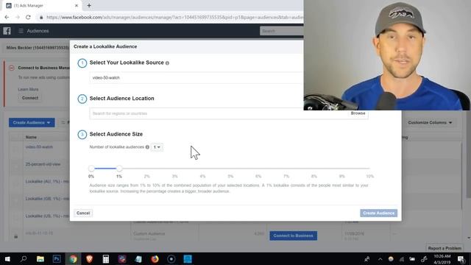Click the Audiences page title

[x=38, y=31]
